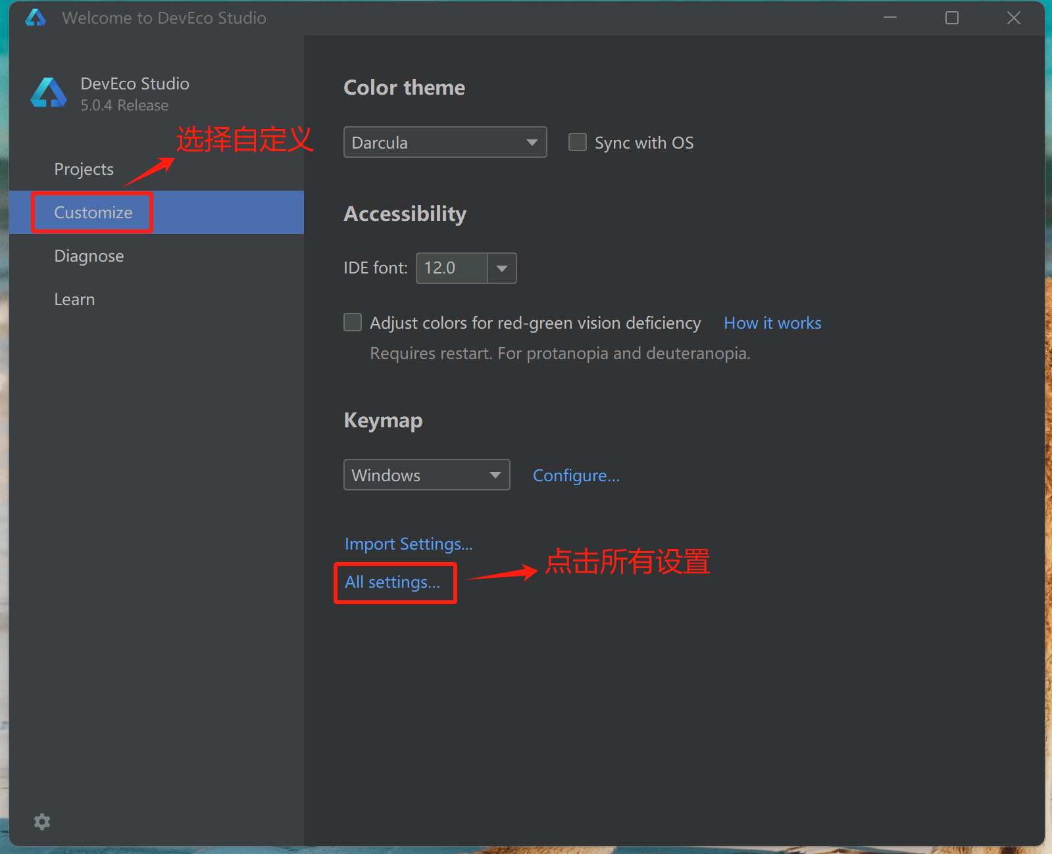Click the 'DevEco Studio' name in sidebar
The image size is (1052, 854).
pyautogui.click(x=135, y=83)
